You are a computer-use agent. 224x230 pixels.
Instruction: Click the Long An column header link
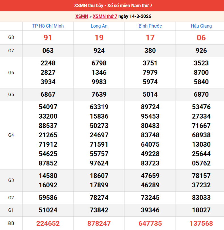[x=99, y=26]
